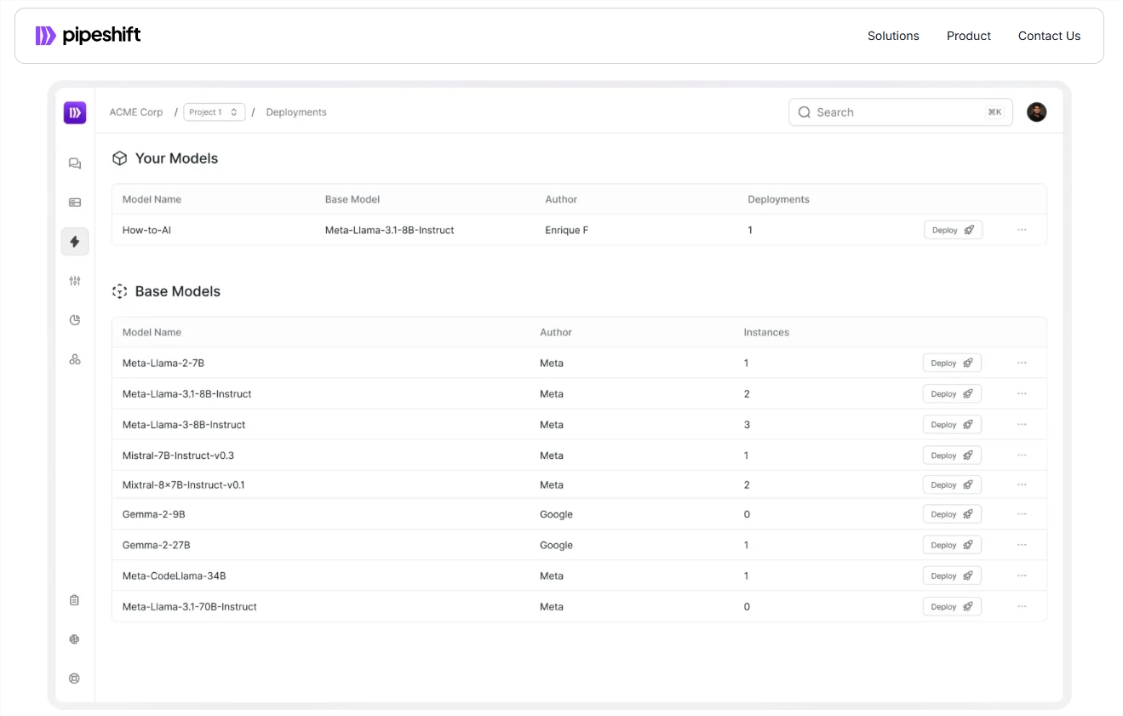This screenshot has height=716, width=1123.
Task: Click the clipboard icon in sidebar
Action: point(74,600)
